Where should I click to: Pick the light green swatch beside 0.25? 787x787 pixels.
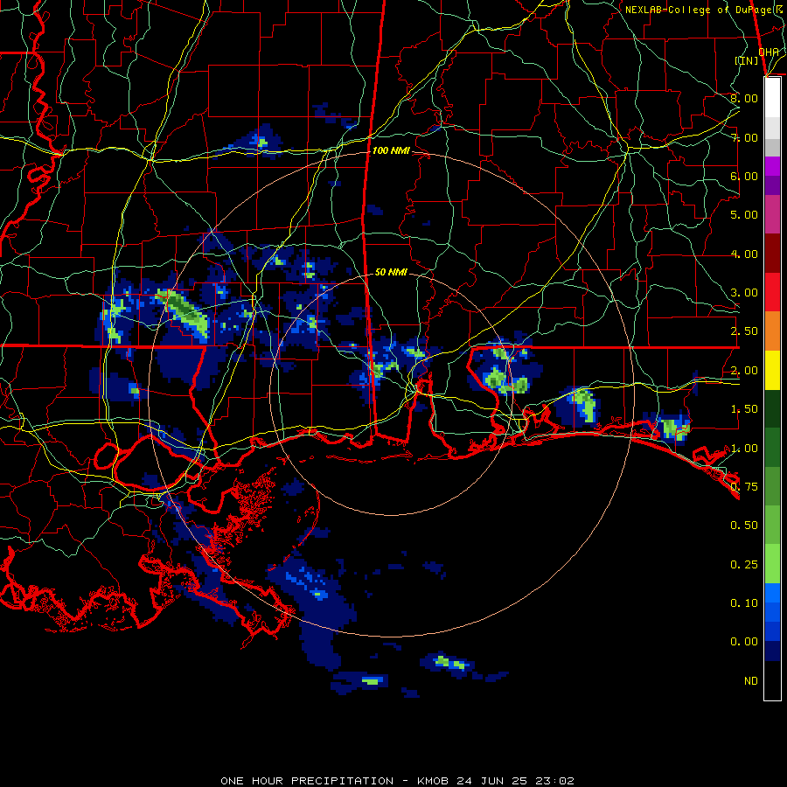coord(772,564)
